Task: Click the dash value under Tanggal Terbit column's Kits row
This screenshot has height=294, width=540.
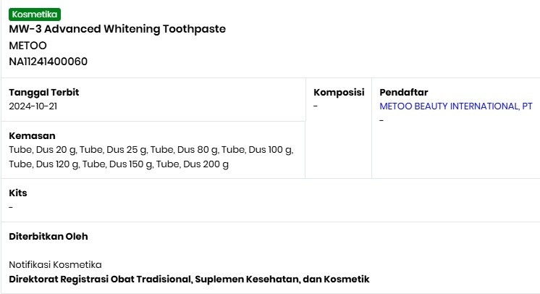Action: [11, 208]
